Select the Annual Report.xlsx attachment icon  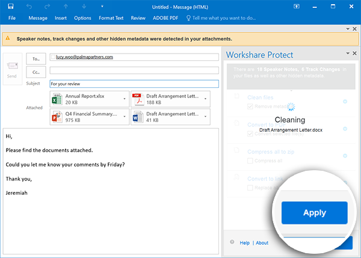[57, 99]
